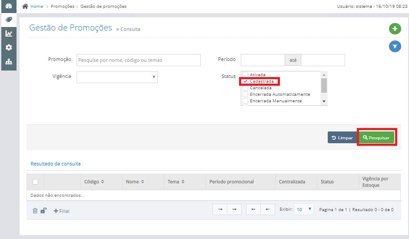
Task: Click 'Dados não encontrados.' message
Action: click(56, 195)
